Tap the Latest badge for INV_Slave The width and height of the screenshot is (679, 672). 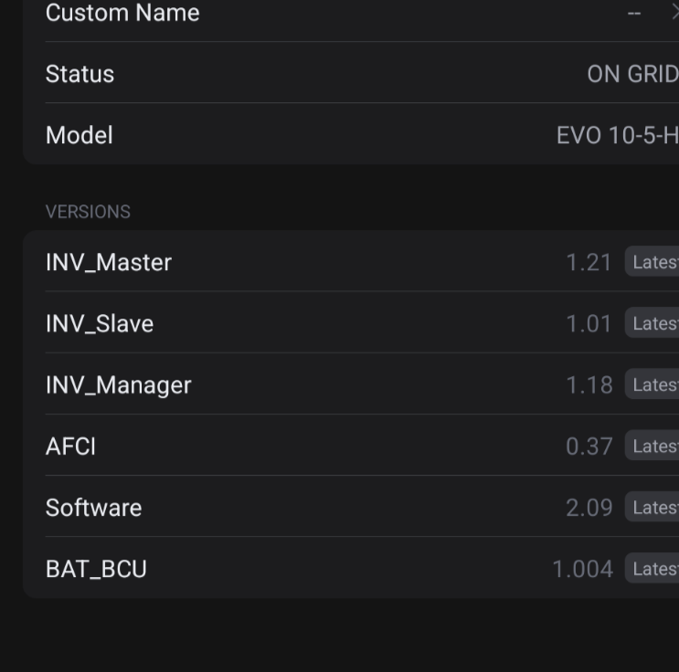[652, 323]
